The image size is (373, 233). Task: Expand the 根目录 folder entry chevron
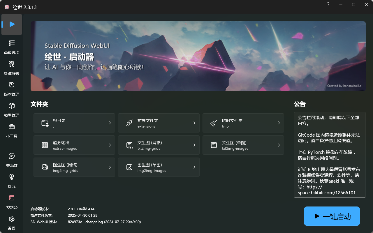(110, 123)
